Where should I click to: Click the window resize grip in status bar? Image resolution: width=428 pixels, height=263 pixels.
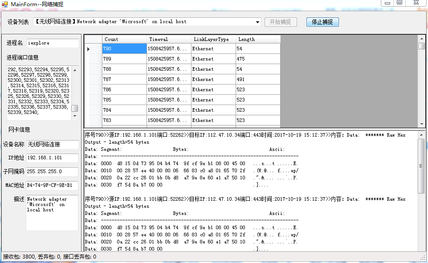coord(423,258)
